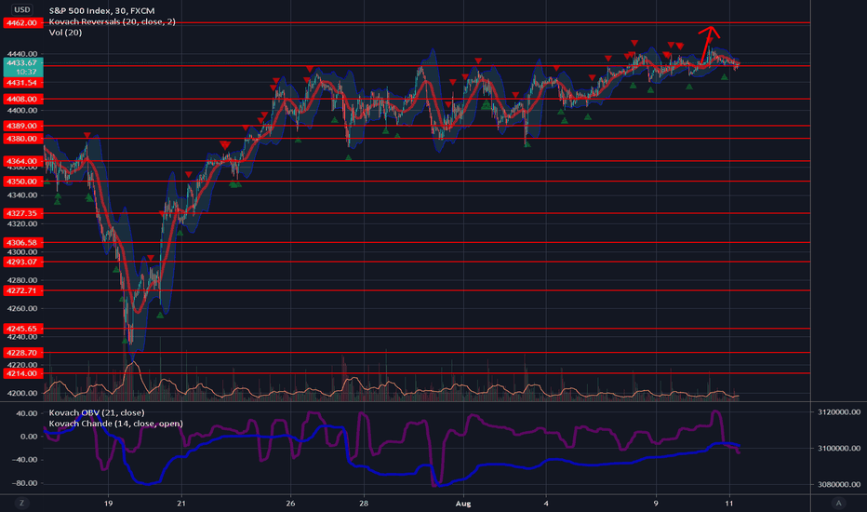This screenshot has width=867, height=512.
Task: Click the date label 4 on time axis
Action: [x=546, y=503]
